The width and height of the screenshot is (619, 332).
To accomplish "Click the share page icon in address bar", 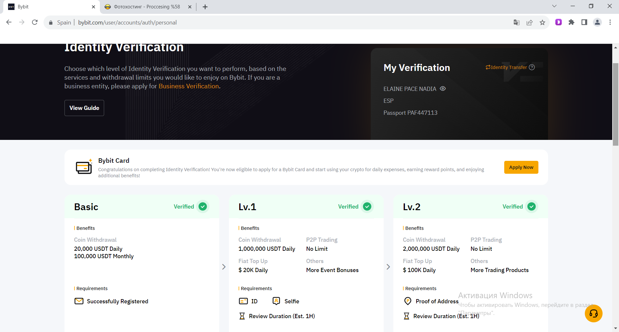I will point(529,22).
